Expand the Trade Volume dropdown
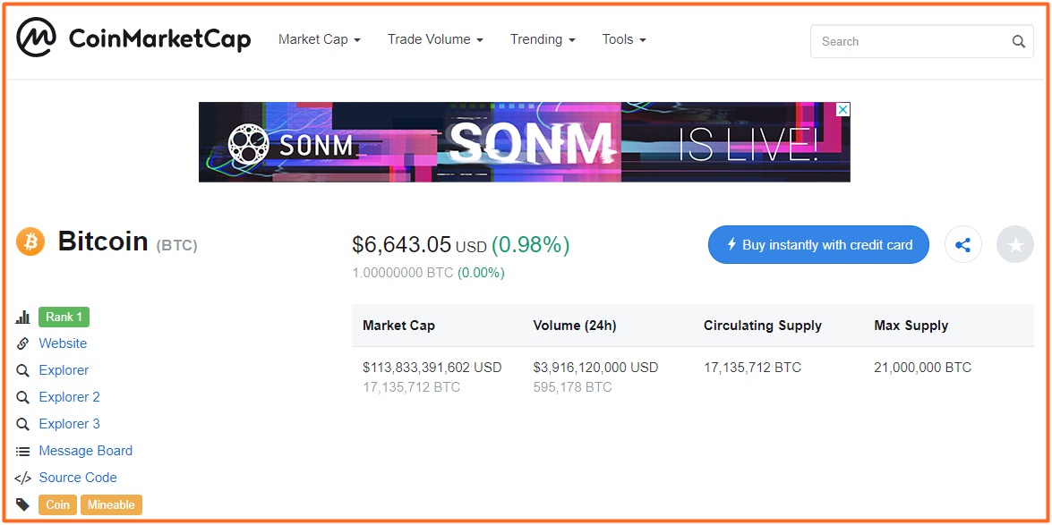Viewport: 1052px width, 525px height. [435, 39]
